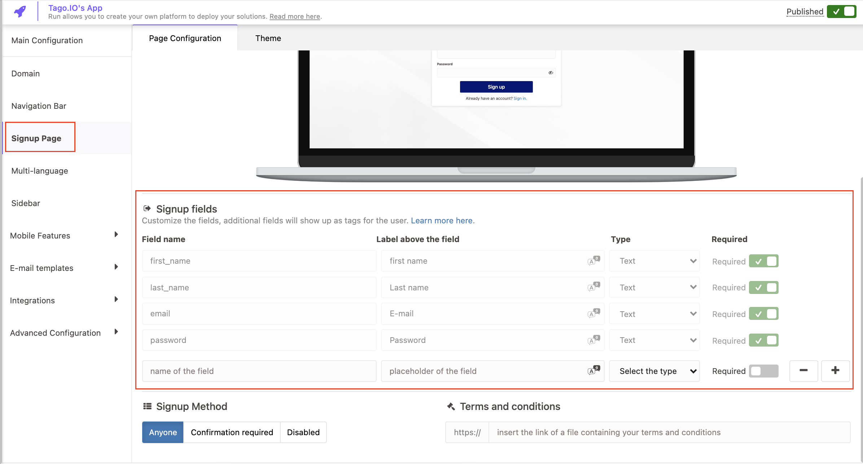The height and width of the screenshot is (464, 863).
Task: Open the Select the type dropdown
Action: coord(654,371)
